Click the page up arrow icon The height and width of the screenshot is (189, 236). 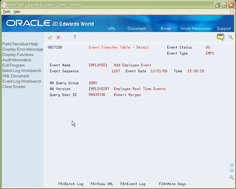pos(232,165)
